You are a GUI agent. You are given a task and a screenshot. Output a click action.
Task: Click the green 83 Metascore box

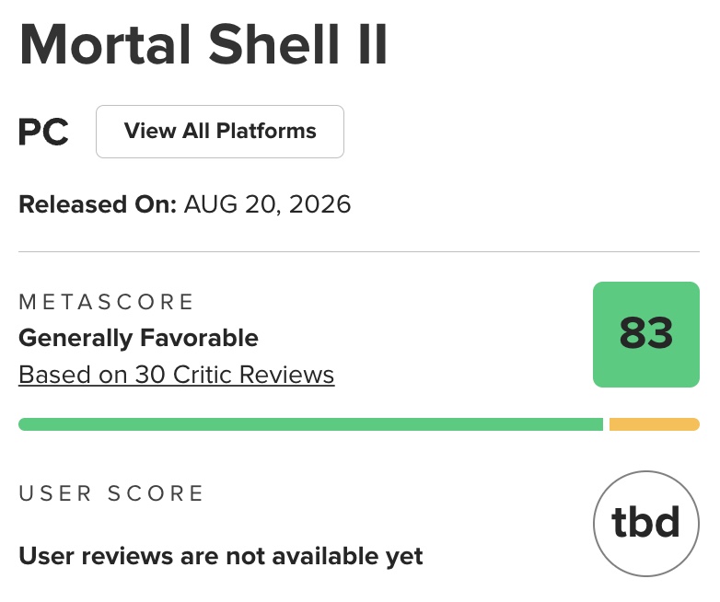pyautogui.click(x=646, y=334)
